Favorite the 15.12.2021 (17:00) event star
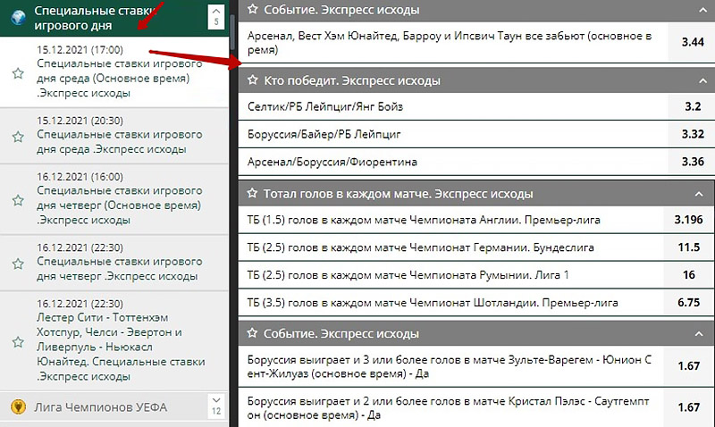Image resolution: width=715 pixels, height=427 pixels. coord(18,73)
